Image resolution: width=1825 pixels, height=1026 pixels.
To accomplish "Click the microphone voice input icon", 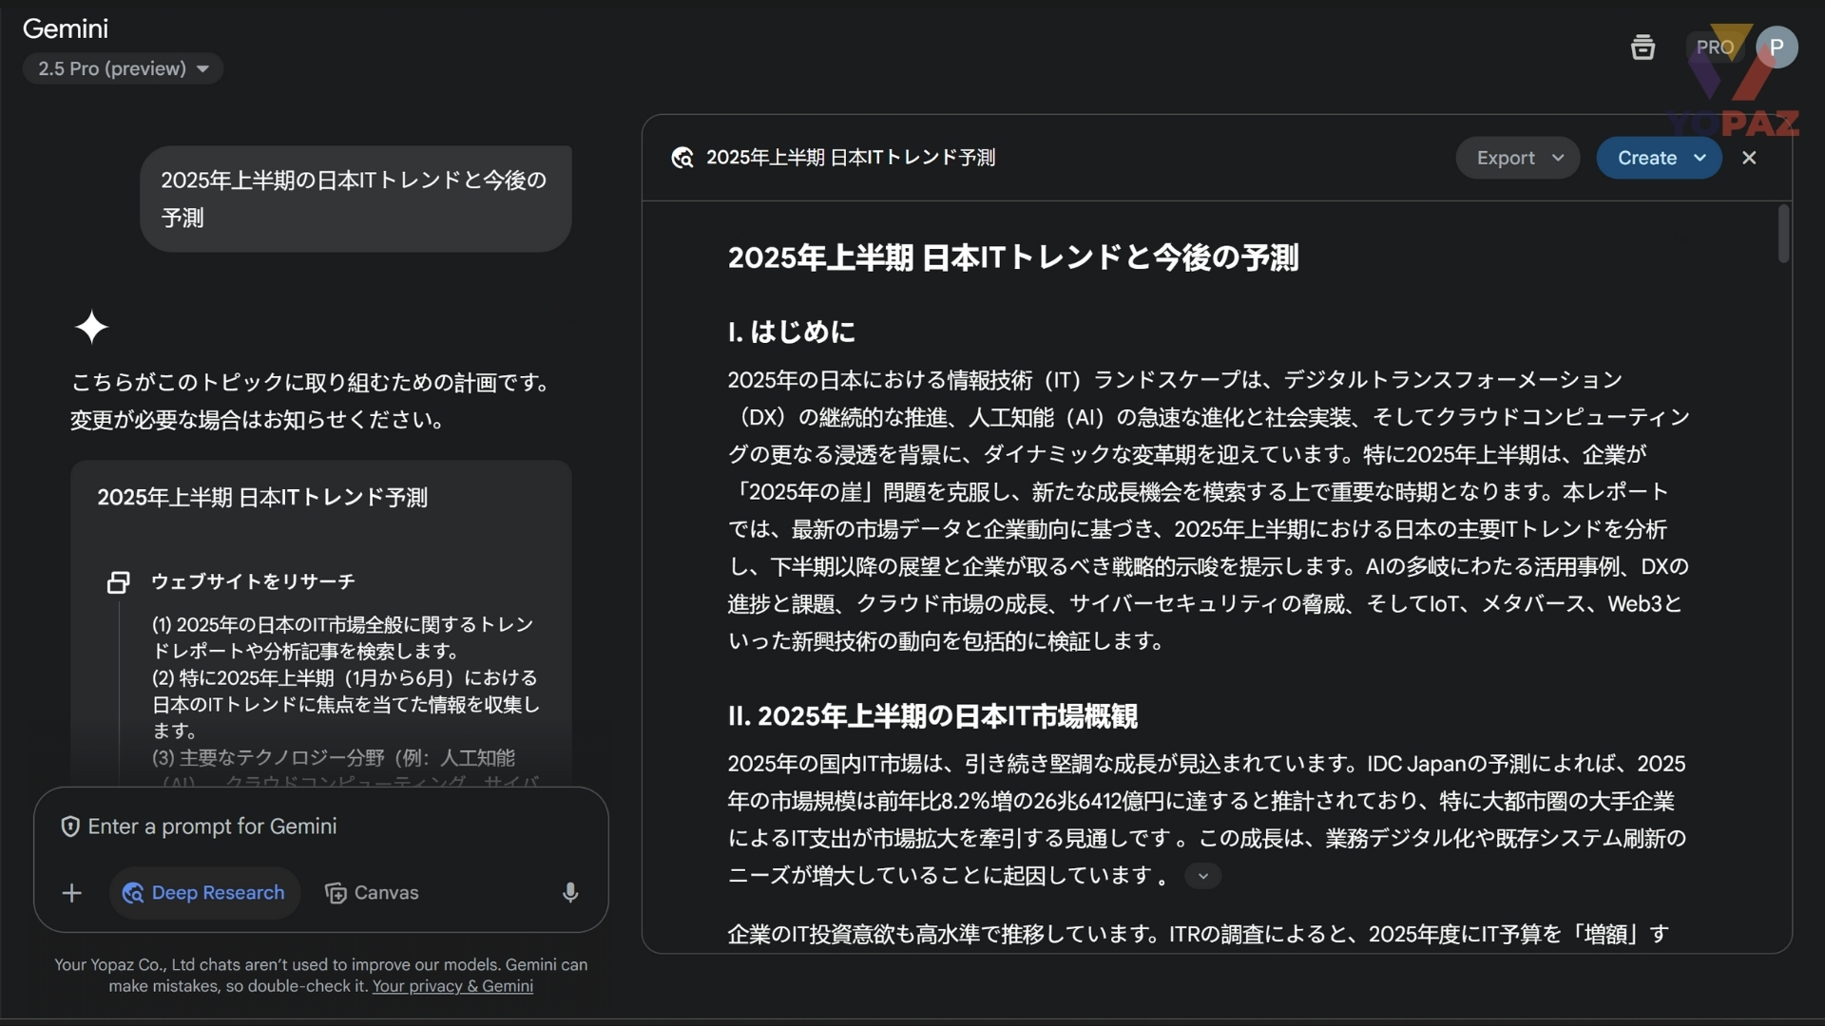I will (570, 893).
